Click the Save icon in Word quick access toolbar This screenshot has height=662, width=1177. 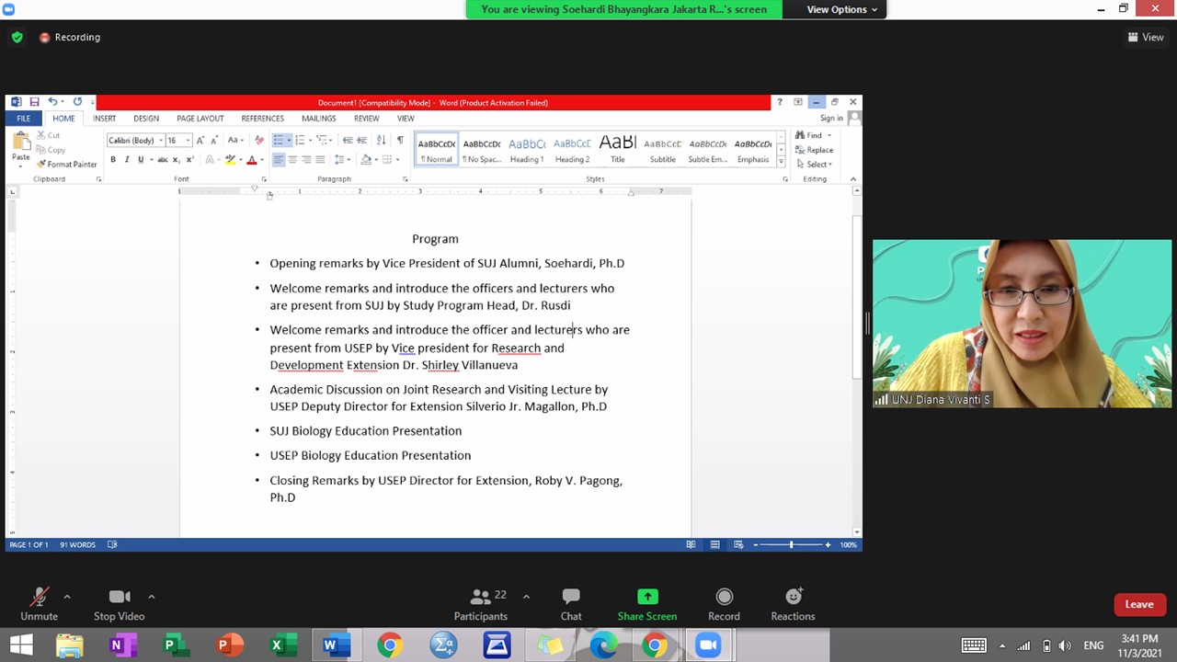coord(34,102)
